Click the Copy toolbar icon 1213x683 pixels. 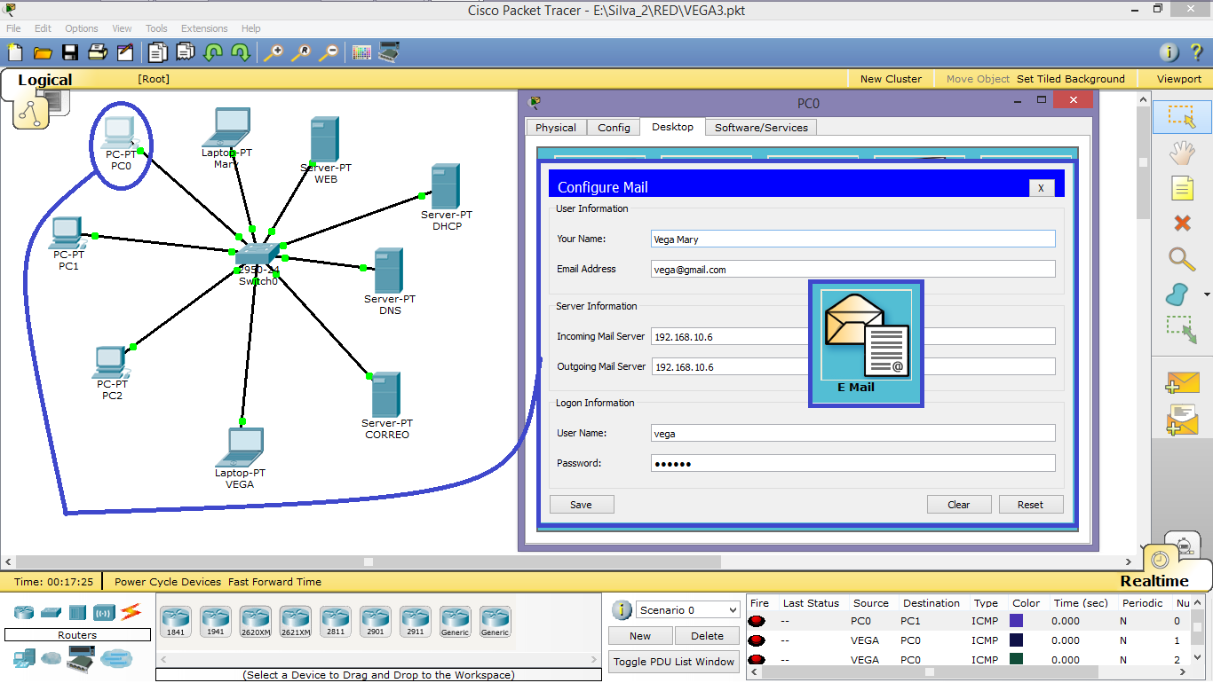[x=157, y=52]
